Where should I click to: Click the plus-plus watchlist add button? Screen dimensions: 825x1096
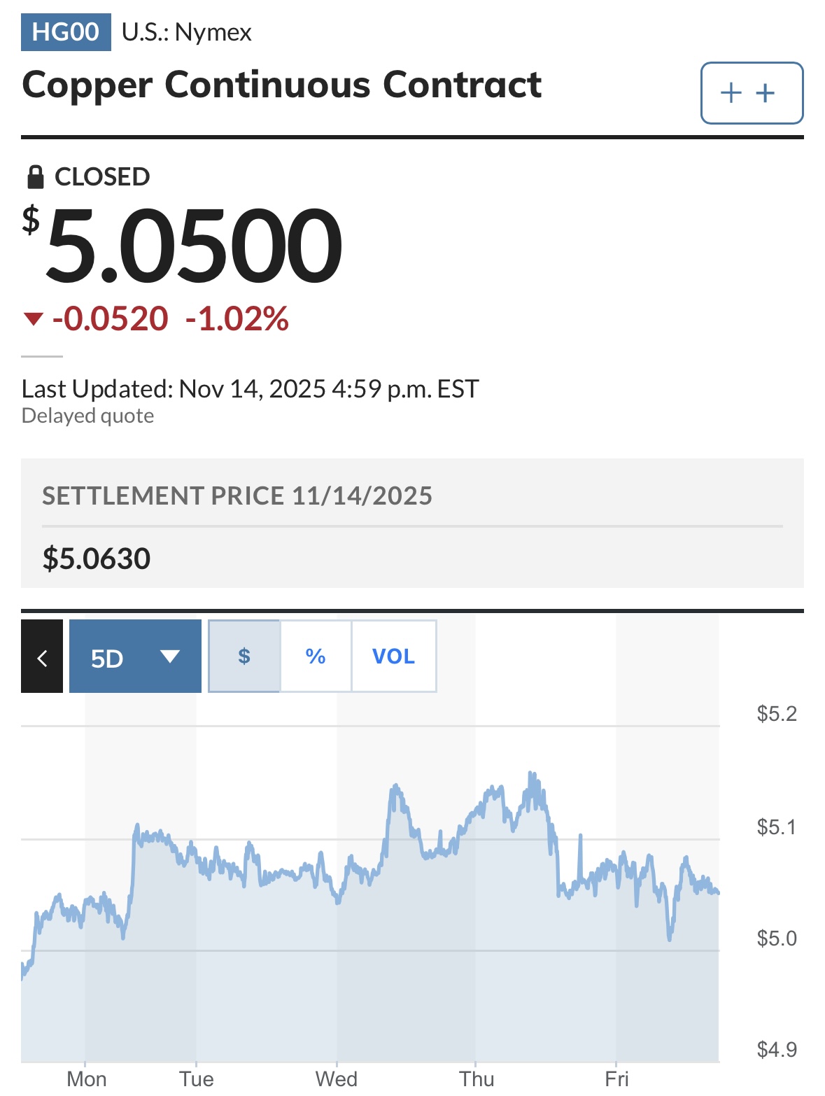(752, 93)
